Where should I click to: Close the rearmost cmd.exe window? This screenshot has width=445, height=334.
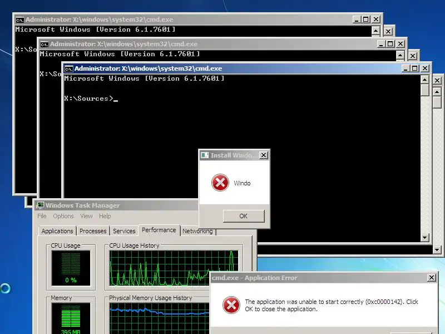tap(376, 19)
